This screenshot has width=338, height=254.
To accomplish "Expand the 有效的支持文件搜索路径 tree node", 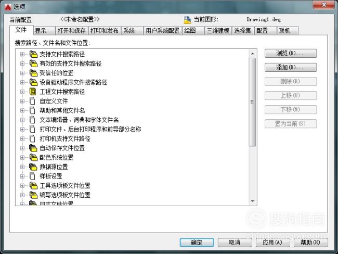I will click(22, 63).
